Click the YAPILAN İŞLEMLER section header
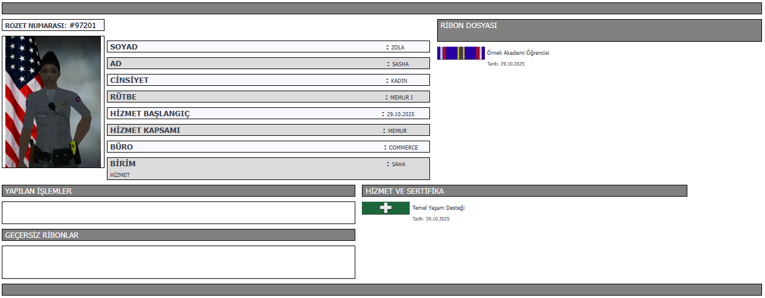Screen dimensions: 765x298 point(179,191)
